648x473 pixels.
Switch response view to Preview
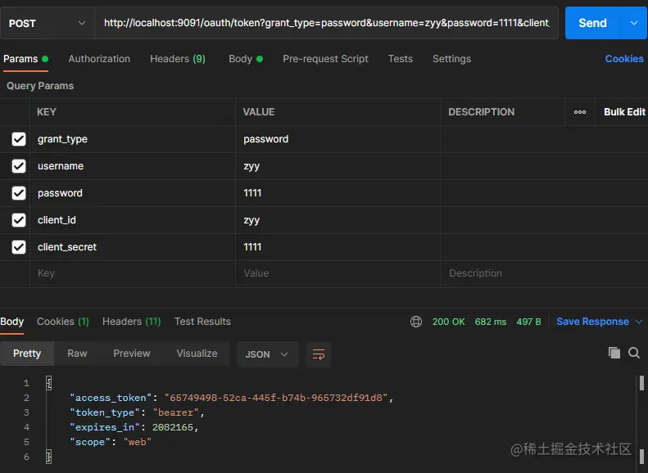(x=132, y=354)
